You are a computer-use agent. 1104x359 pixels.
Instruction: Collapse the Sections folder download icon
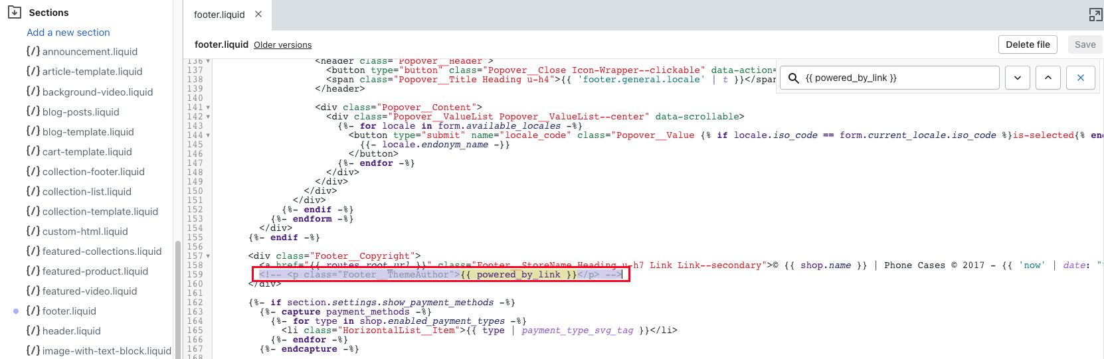14,12
